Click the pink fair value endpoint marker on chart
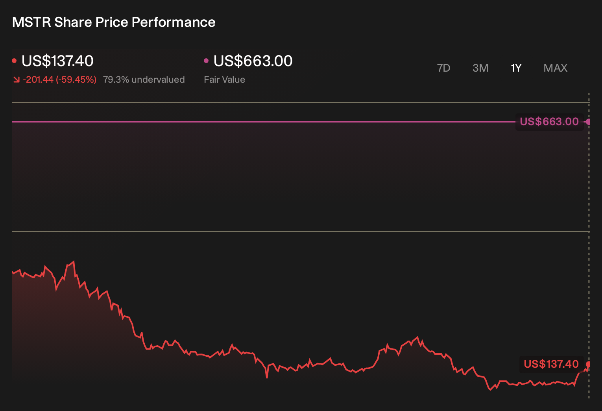 point(589,122)
